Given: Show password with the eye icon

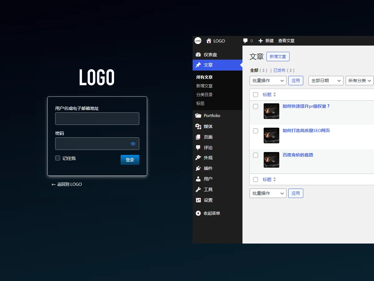Looking at the screenshot, I should (x=133, y=144).
